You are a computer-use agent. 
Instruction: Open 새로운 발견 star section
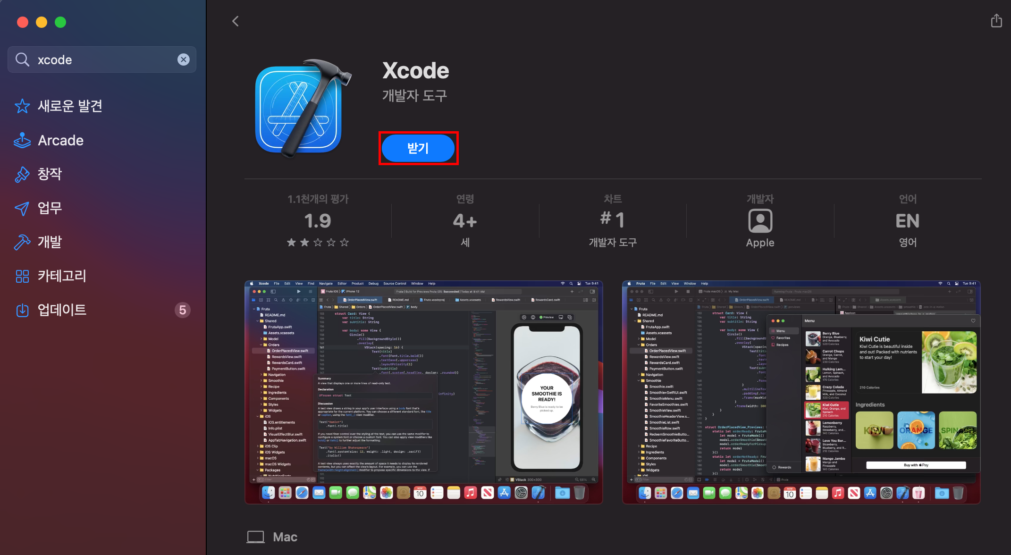pyautogui.click(x=59, y=106)
